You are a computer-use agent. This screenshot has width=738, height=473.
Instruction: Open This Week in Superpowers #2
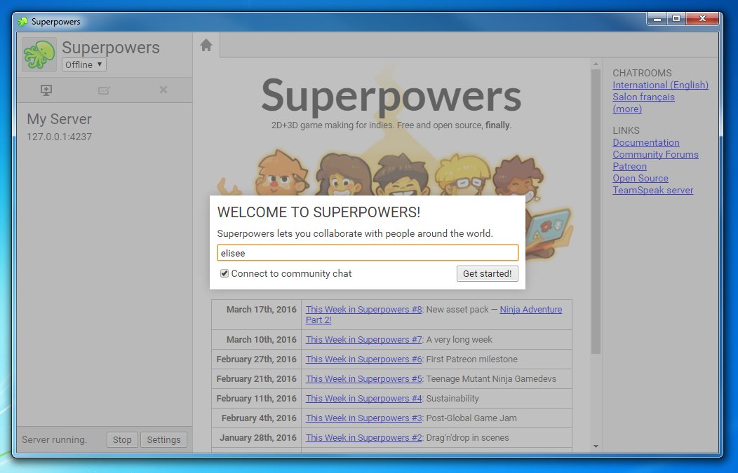tap(364, 438)
